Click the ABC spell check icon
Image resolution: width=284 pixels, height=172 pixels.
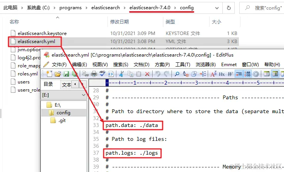point(103,74)
